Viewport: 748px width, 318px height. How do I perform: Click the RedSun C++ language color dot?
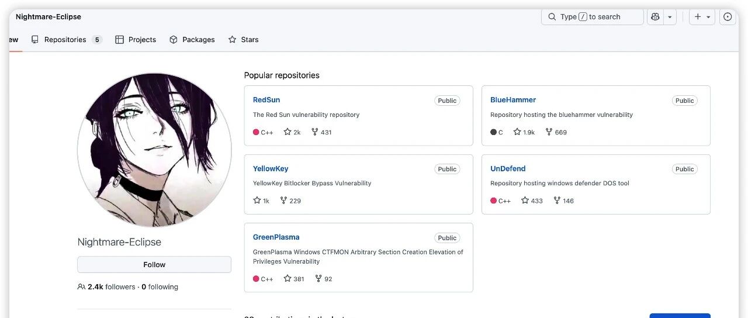(x=256, y=132)
